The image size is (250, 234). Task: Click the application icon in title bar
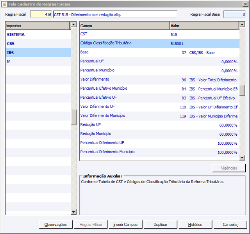[5, 4]
